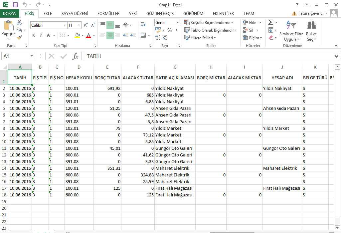This screenshot has height=233, width=341.
Task: Toggle underline formatting
Action: pos(48,35)
